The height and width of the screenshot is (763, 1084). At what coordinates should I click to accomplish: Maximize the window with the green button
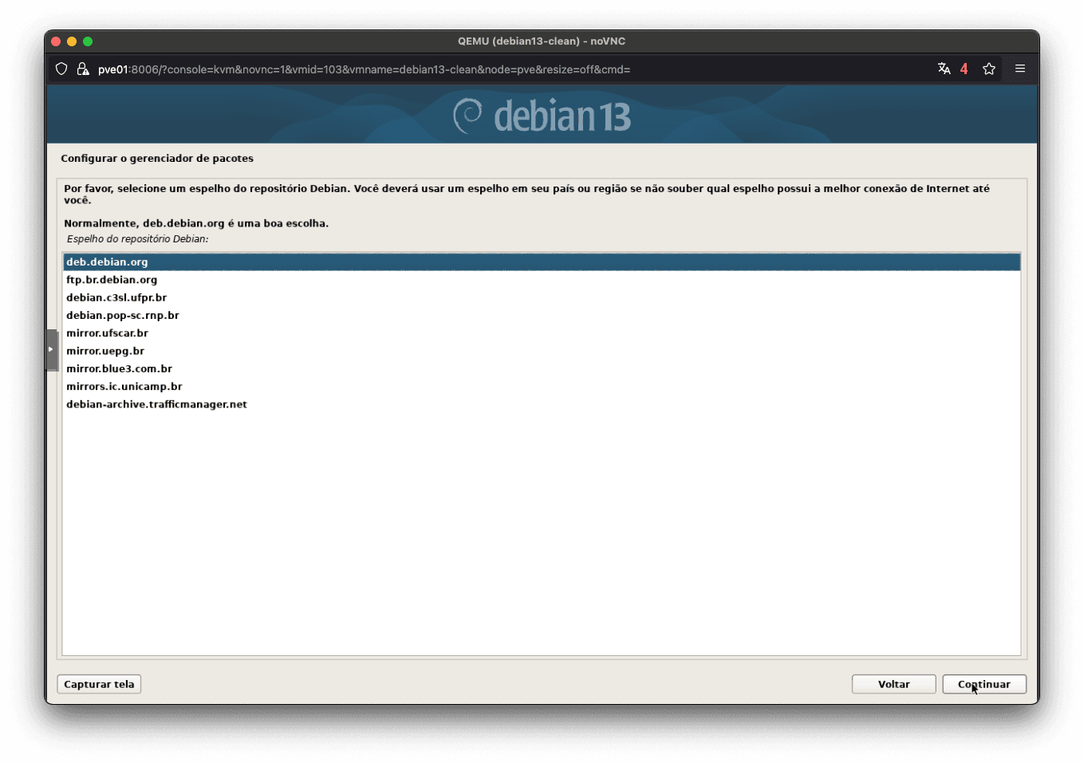coord(88,41)
